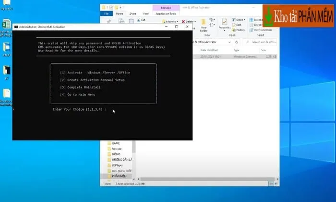
Task: Click the Pin to Quick access icon
Action: click(x=109, y=21)
